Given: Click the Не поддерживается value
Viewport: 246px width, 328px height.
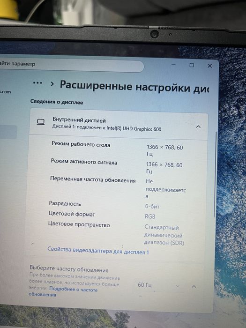Looking at the screenshot, I should click(166, 189).
